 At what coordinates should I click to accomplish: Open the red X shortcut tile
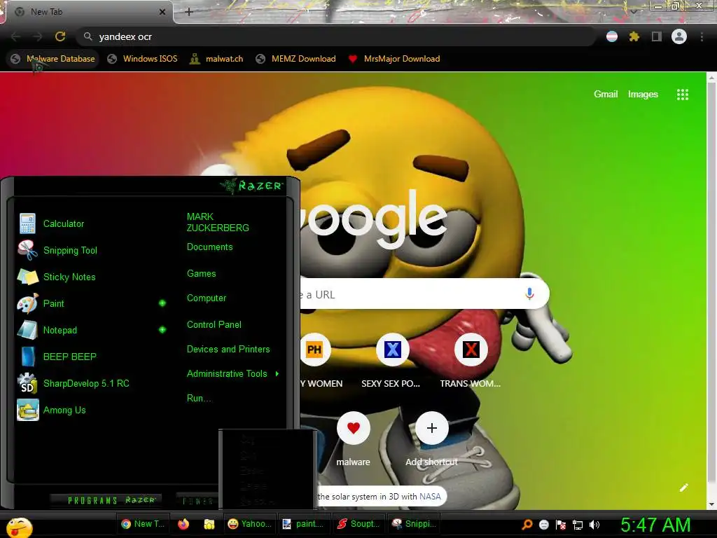471,350
